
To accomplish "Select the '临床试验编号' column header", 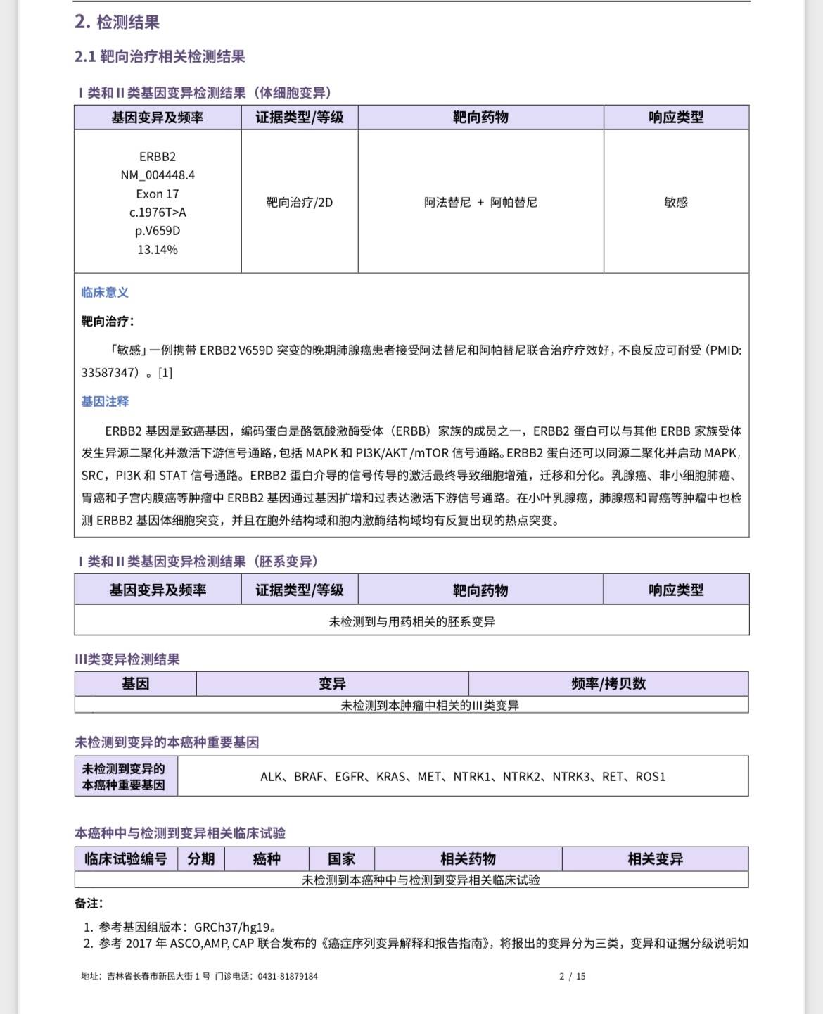I will [x=126, y=858].
